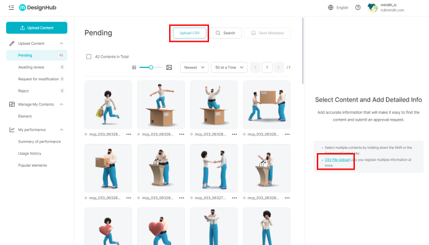Open the 50 at a Time dropdown
The image size is (429, 245).
point(229,67)
